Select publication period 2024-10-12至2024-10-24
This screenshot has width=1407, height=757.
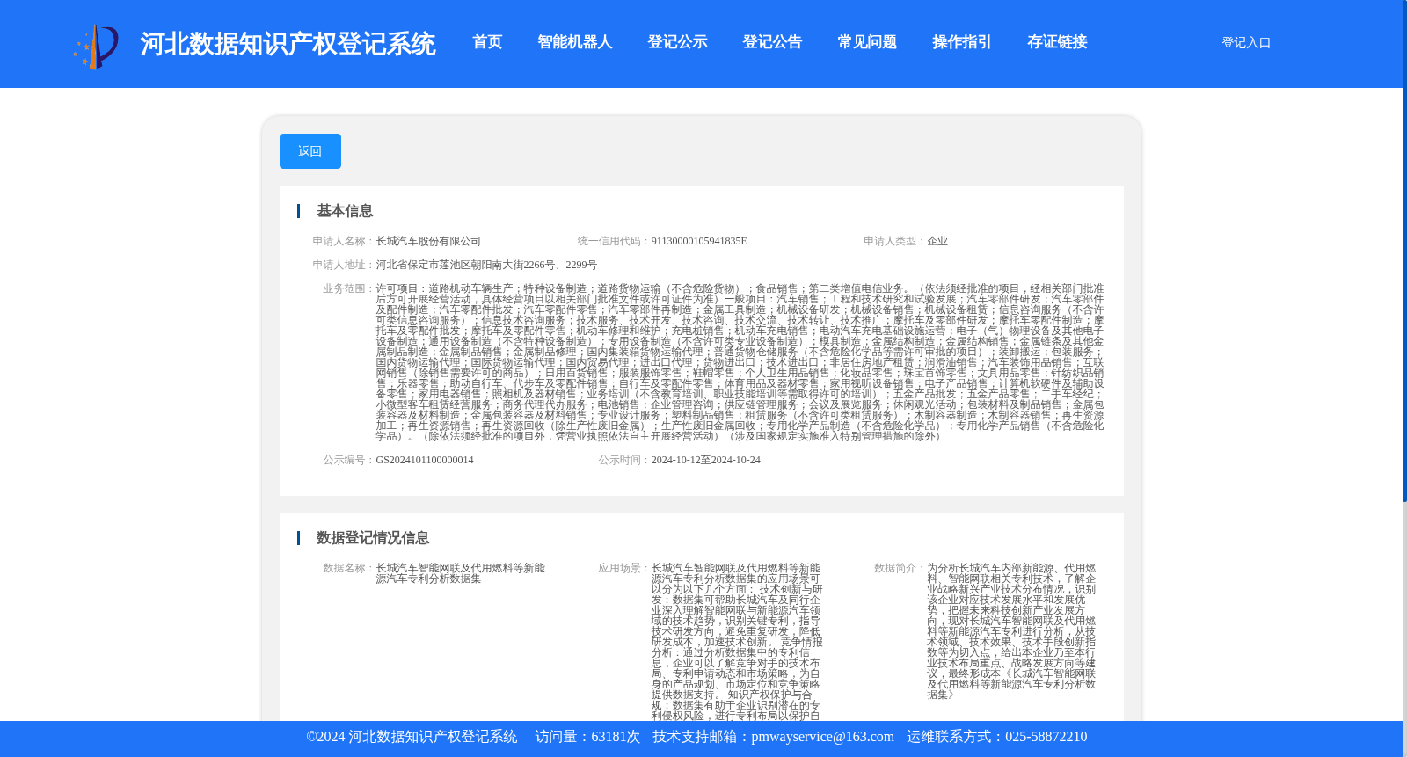tap(706, 460)
